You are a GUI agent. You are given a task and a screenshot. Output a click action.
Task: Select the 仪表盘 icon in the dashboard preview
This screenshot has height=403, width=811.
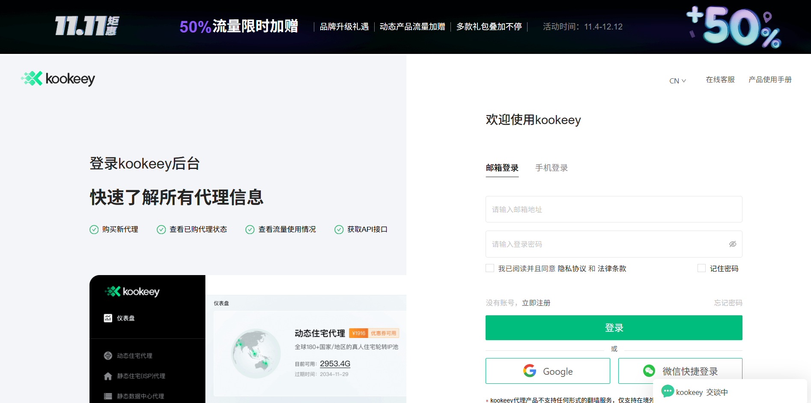107,318
